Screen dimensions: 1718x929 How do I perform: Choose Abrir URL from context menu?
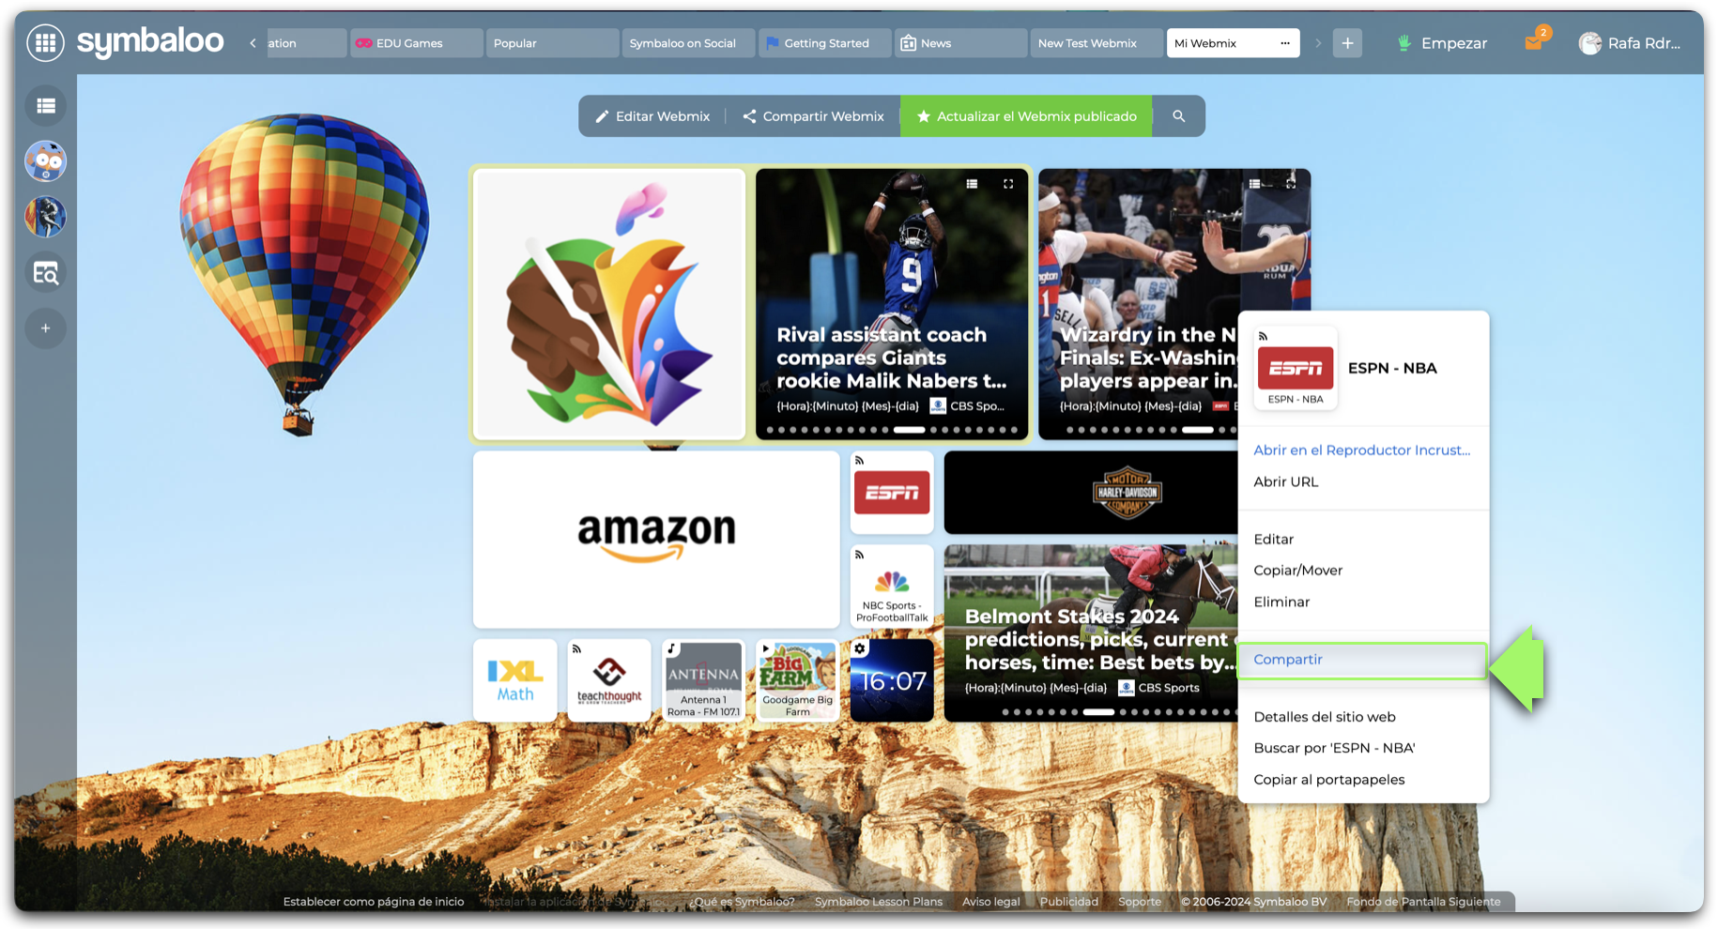point(1285,481)
